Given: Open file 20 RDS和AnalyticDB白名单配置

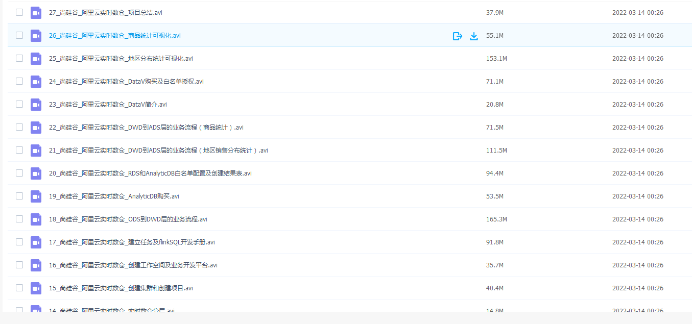Looking at the screenshot, I should [x=150, y=173].
